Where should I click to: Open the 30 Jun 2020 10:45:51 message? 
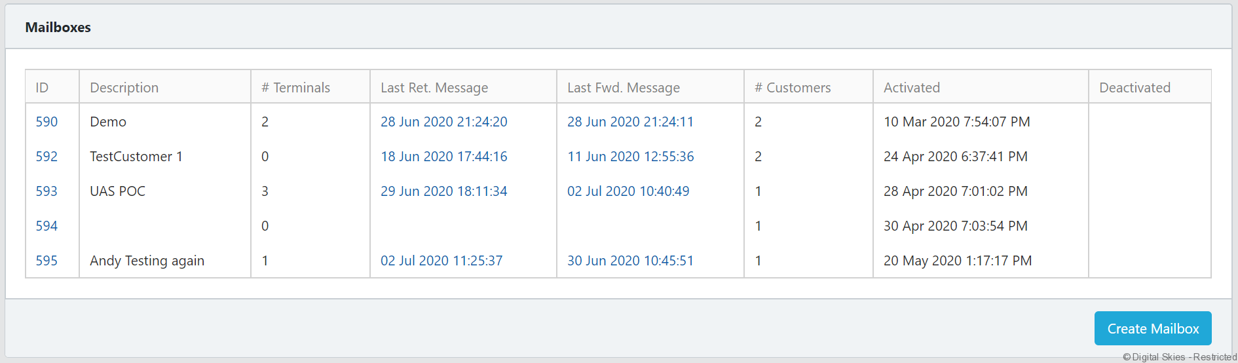point(629,261)
